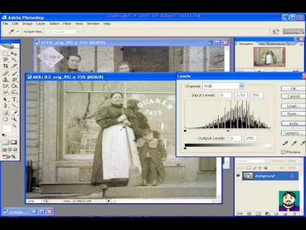Click the black input levels slider
This screenshot has width=306, height=230.
tap(185, 130)
